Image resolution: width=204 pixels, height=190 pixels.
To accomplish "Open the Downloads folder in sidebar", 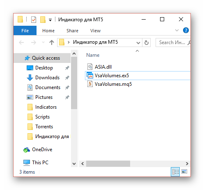I will 47,78.
